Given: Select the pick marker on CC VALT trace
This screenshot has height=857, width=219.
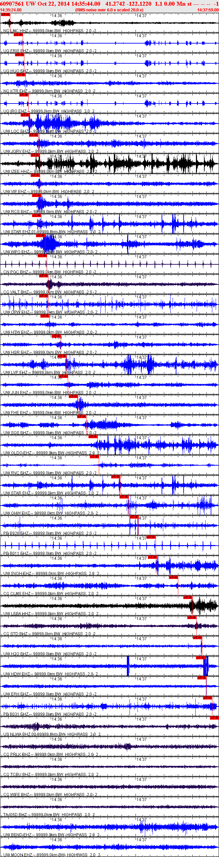Looking at the screenshot, I should tap(43, 276).
